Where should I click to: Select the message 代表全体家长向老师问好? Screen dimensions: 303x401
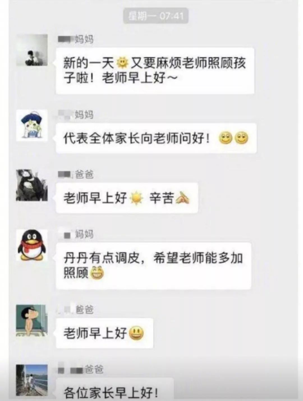coord(156,138)
